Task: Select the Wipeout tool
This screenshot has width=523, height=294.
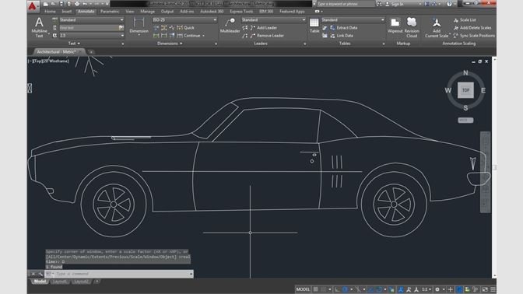Action: (395, 26)
